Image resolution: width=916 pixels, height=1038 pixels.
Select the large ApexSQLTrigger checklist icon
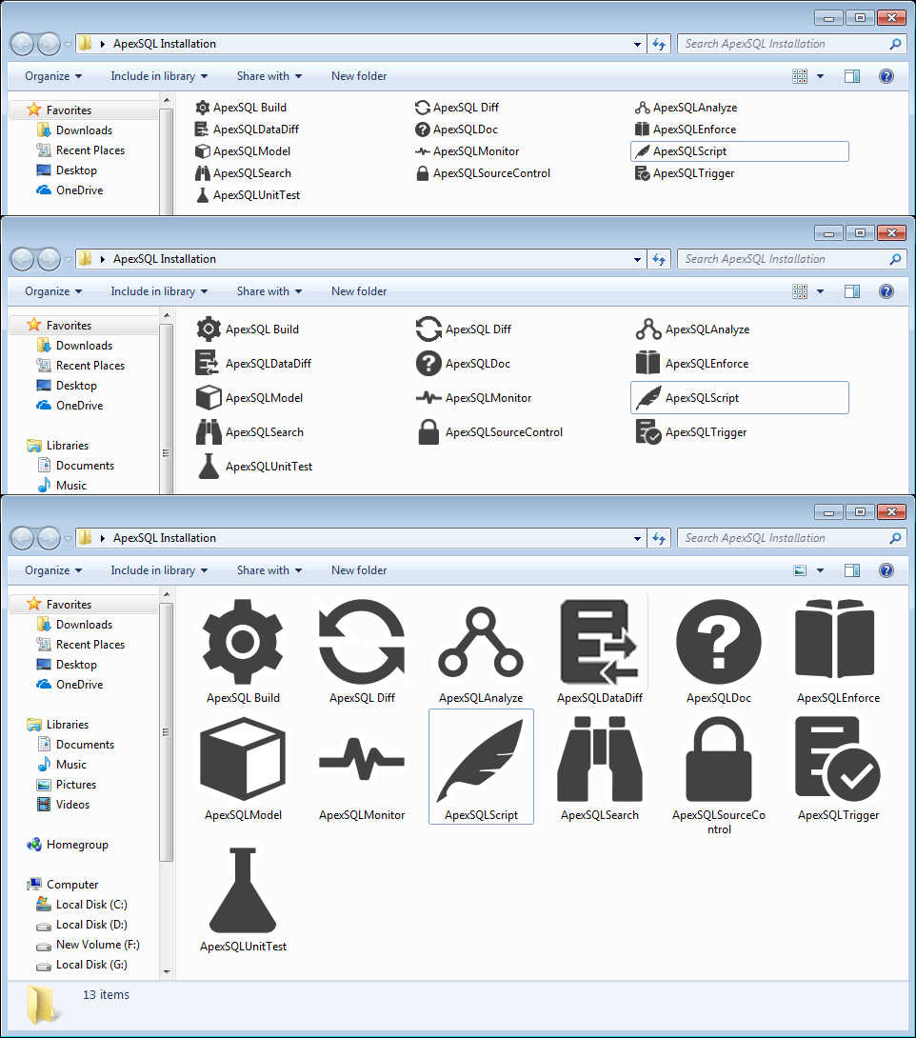coord(838,759)
